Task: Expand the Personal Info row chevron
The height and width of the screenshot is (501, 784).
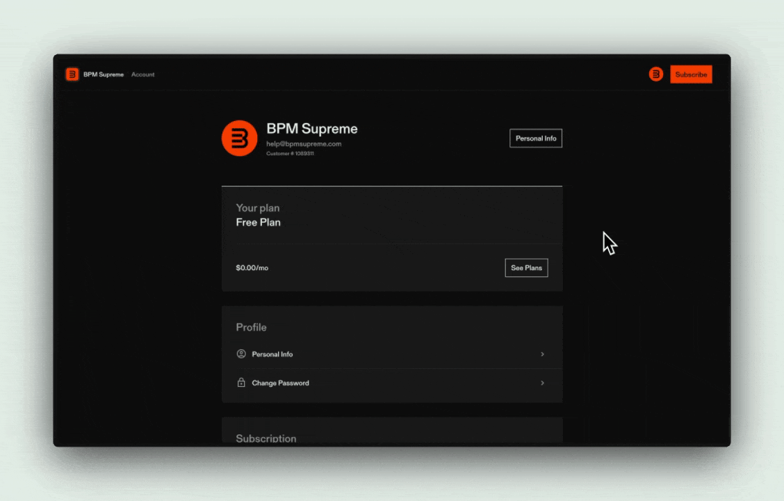Action: (543, 354)
